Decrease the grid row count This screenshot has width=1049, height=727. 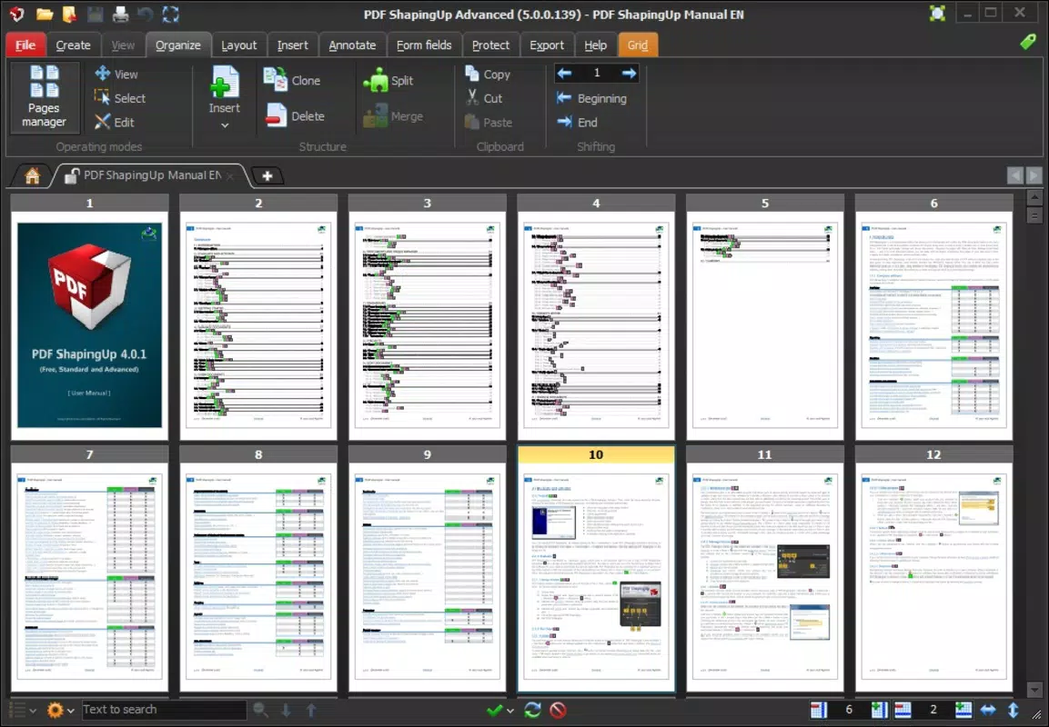[x=903, y=710]
